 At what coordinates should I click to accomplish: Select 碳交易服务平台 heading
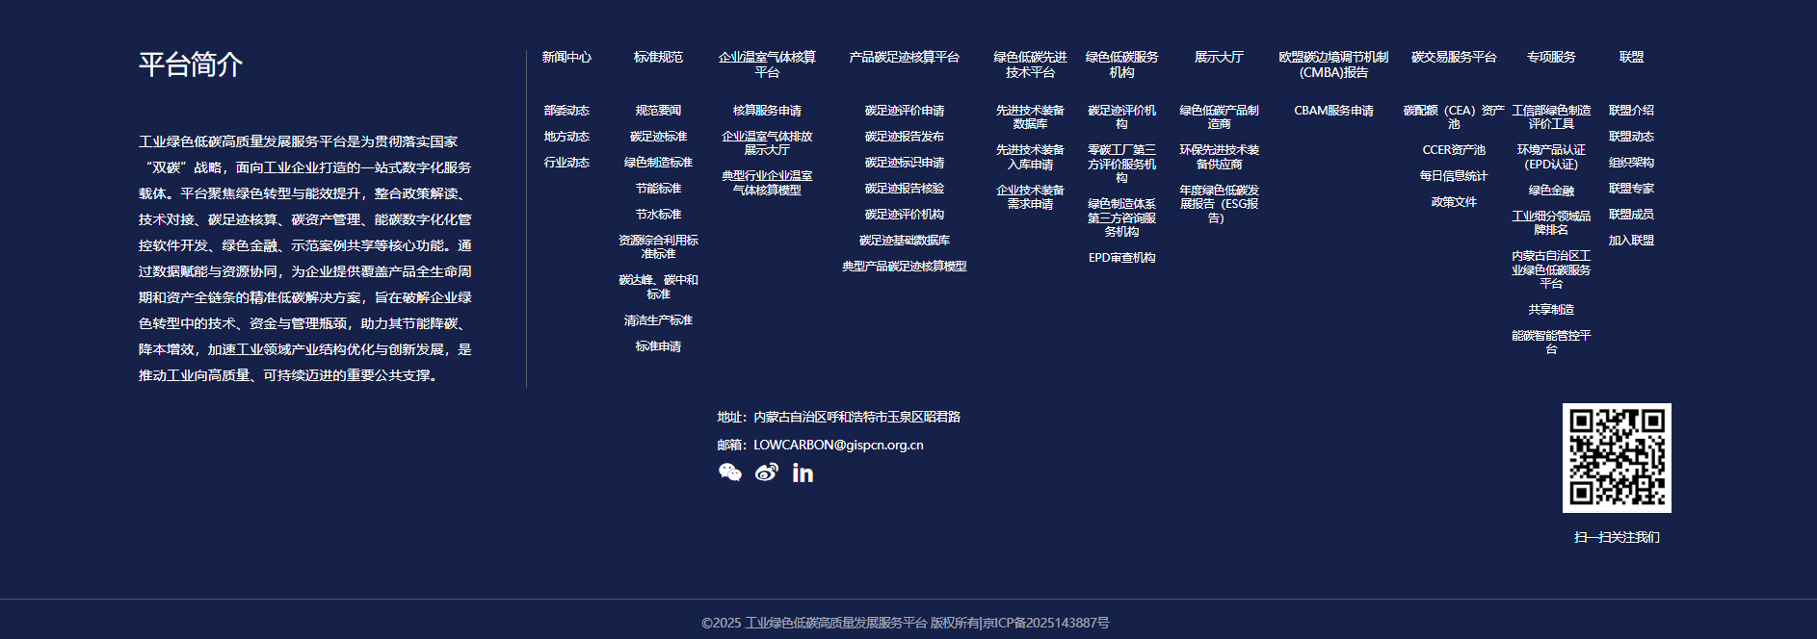point(1454,58)
